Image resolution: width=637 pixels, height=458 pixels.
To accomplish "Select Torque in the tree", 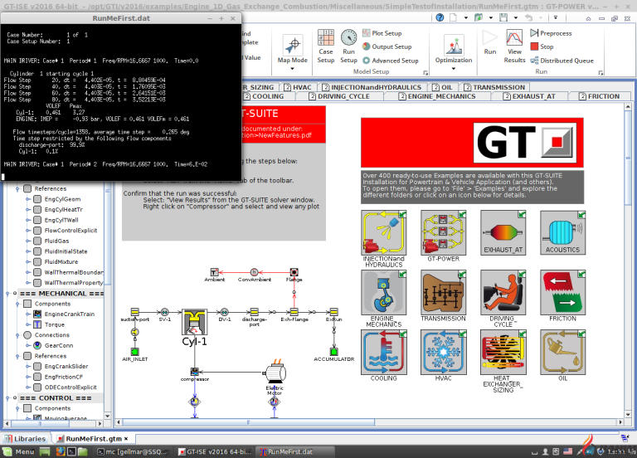I will [x=55, y=324].
